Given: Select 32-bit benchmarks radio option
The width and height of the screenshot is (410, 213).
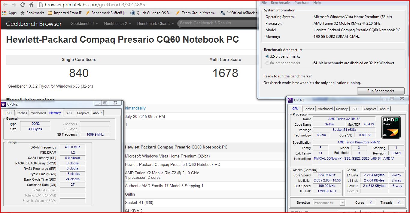Looking at the screenshot, I should pyautogui.click(x=283, y=56).
